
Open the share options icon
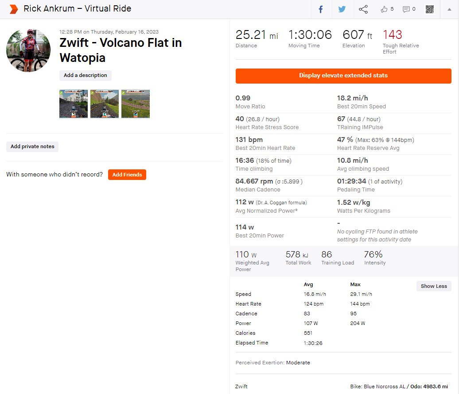363,9
